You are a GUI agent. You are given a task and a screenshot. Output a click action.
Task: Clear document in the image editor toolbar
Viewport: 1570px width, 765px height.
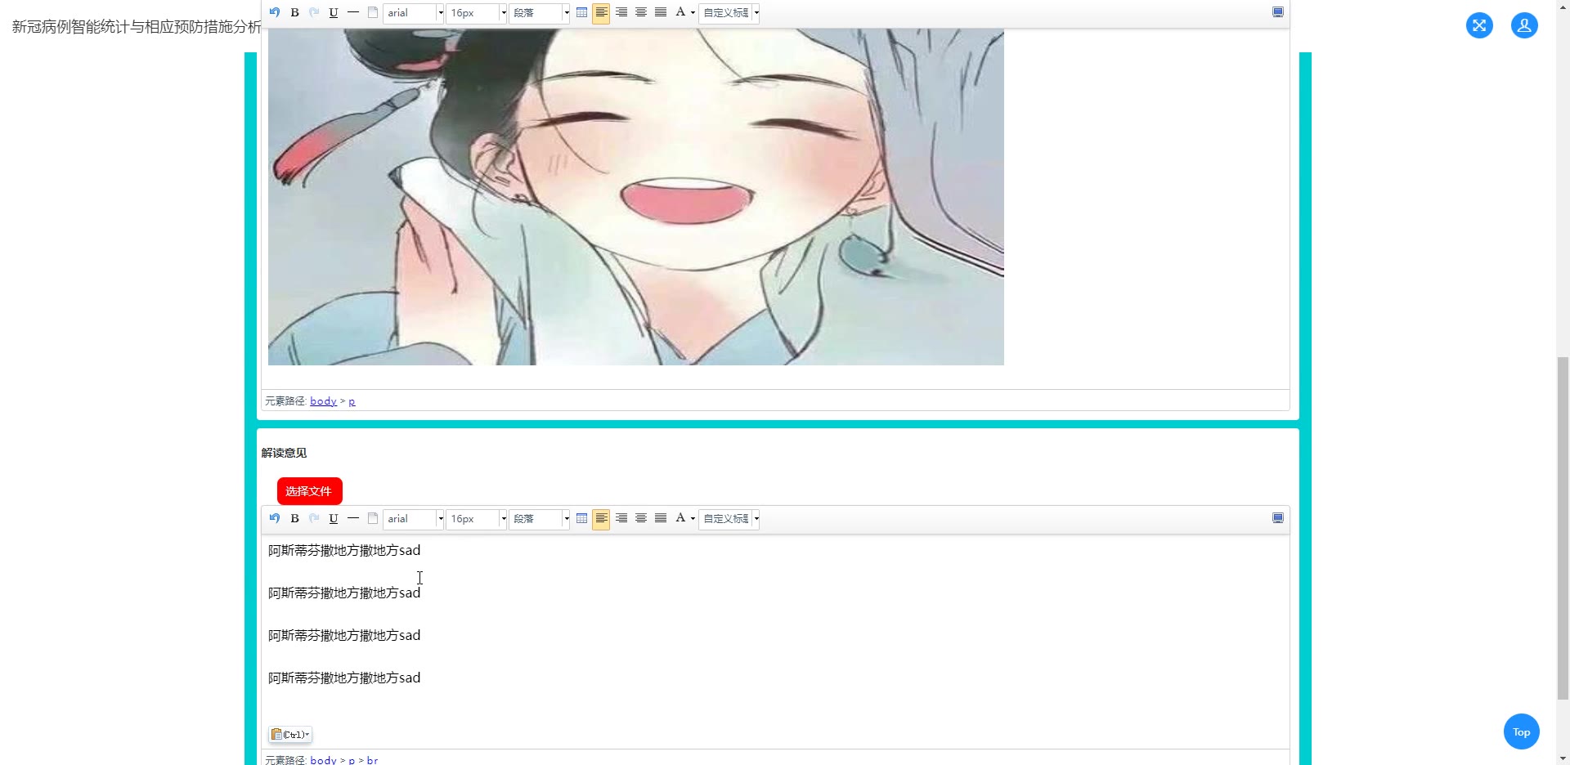pos(373,12)
